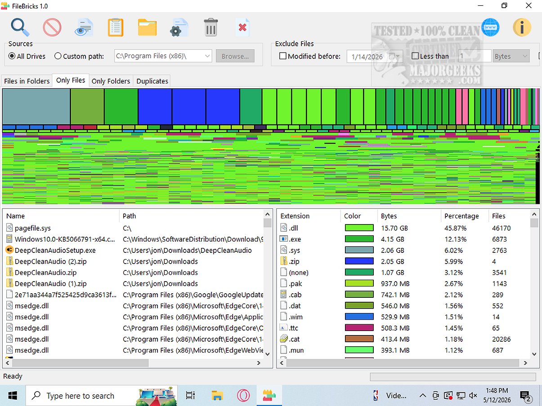Image resolution: width=542 pixels, height=406 pixels.
Task: Open file properties gear icon
Action: (179, 27)
